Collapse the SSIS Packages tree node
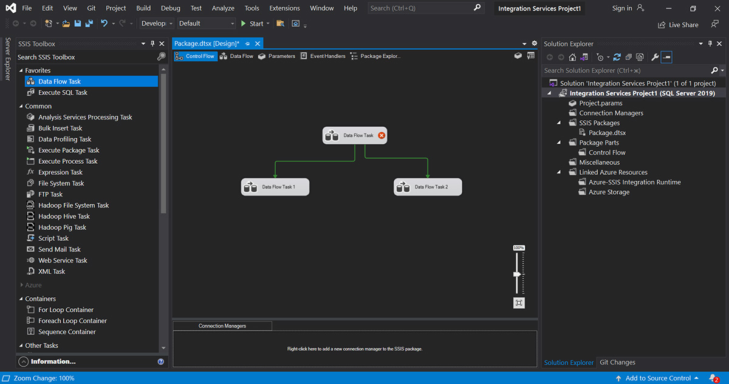Screen dimensions: 729x384 [x=560, y=123]
